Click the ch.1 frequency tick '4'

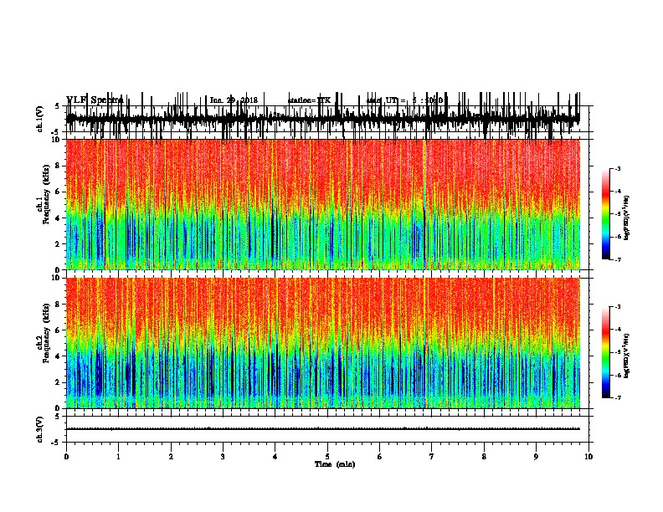[58, 218]
